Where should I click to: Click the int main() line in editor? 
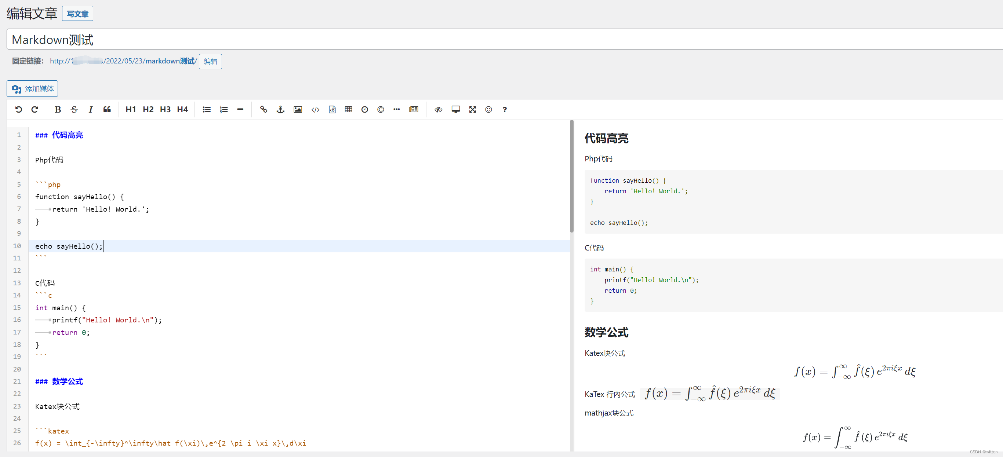(60, 308)
